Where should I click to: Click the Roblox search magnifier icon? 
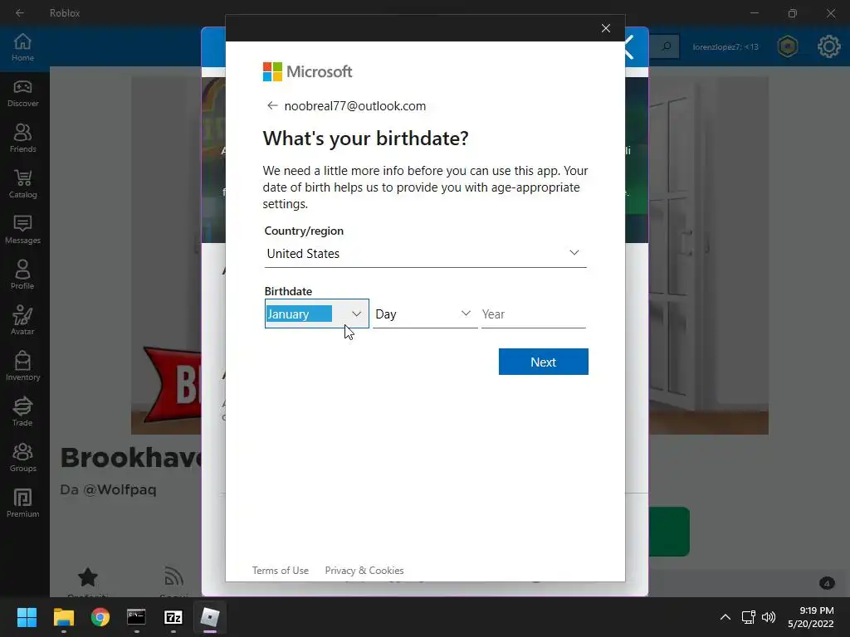pos(666,46)
